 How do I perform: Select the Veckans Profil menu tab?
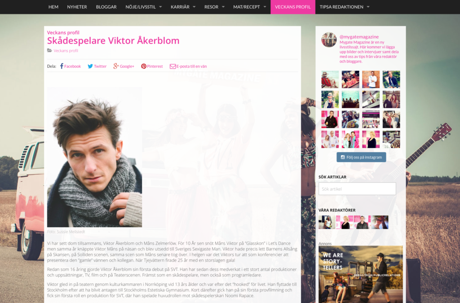tap(293, 7)
